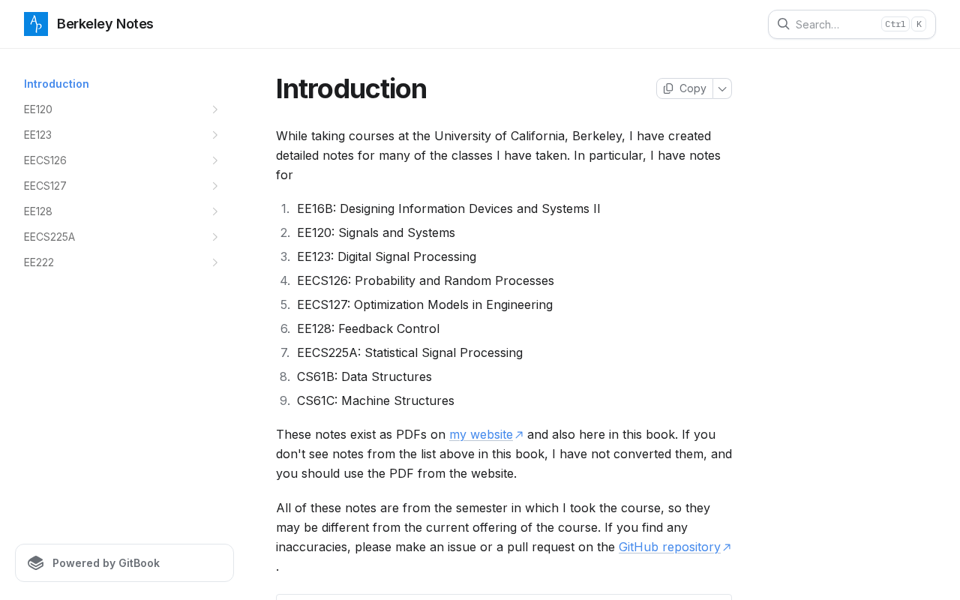
Task: Click the copy pages icon
Action: (668, 88)
